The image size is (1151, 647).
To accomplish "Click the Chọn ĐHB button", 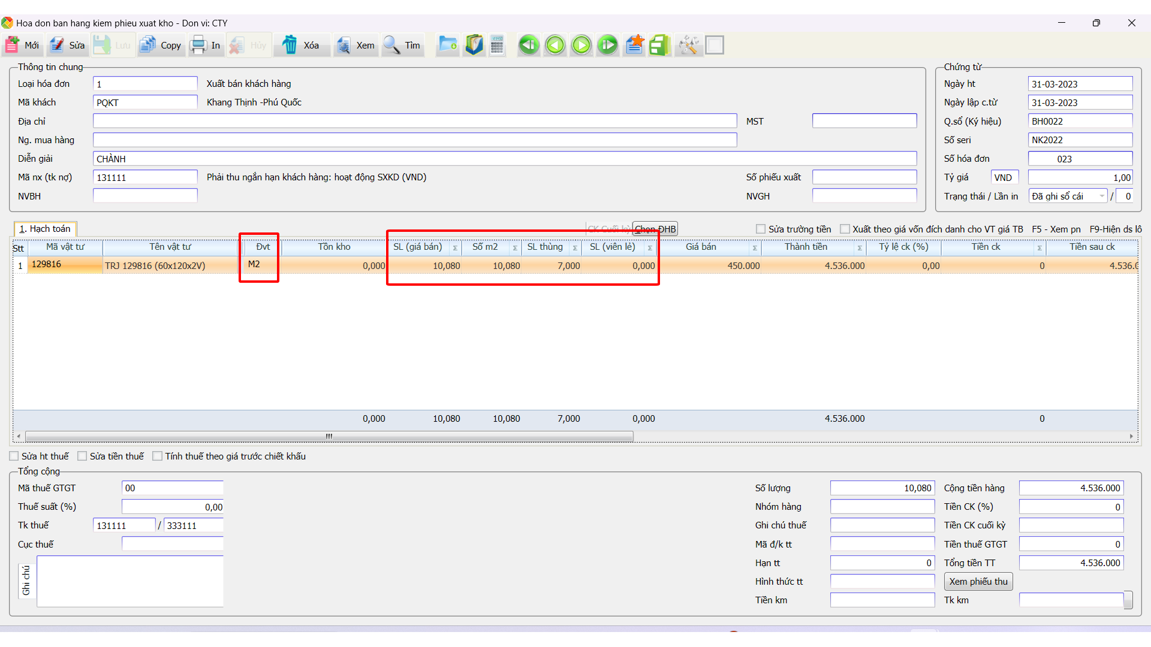I will click(x=655, y=229).
